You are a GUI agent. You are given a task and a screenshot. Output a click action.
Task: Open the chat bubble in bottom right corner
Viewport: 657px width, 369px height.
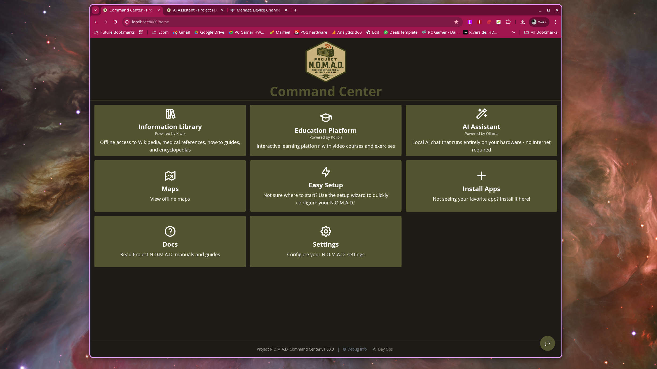coord(547,343)
